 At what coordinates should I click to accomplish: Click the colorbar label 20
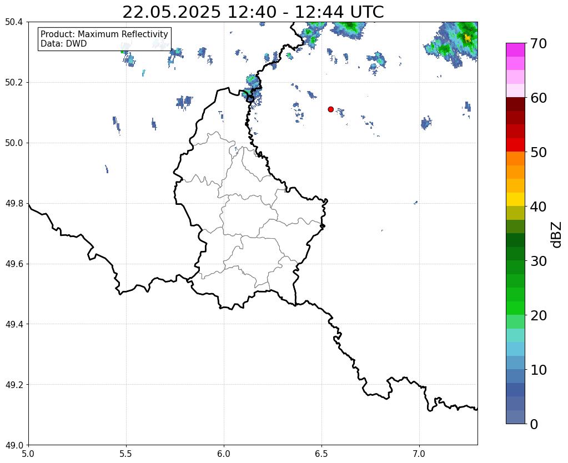click(x=539, y=315)
